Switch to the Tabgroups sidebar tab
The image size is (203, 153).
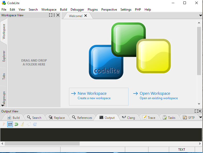click(4, 98)
